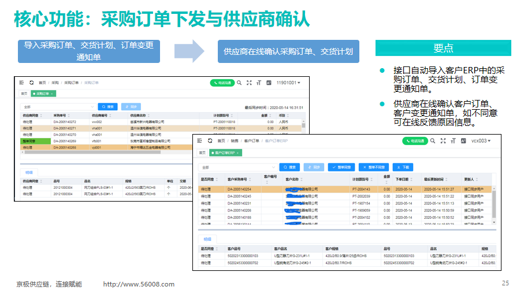Image resolution: width=524 pixels, height=294 pixels.
Task: Open search magnifier beside vcx003 user
Action: pos(433,141)
